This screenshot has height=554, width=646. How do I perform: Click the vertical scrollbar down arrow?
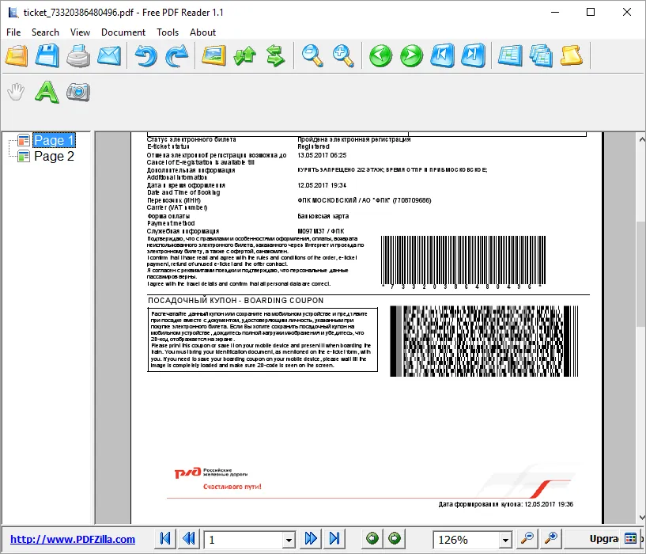click(641, 518)
